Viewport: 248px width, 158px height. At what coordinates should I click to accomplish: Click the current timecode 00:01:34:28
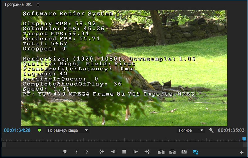(x=17, y=130)
